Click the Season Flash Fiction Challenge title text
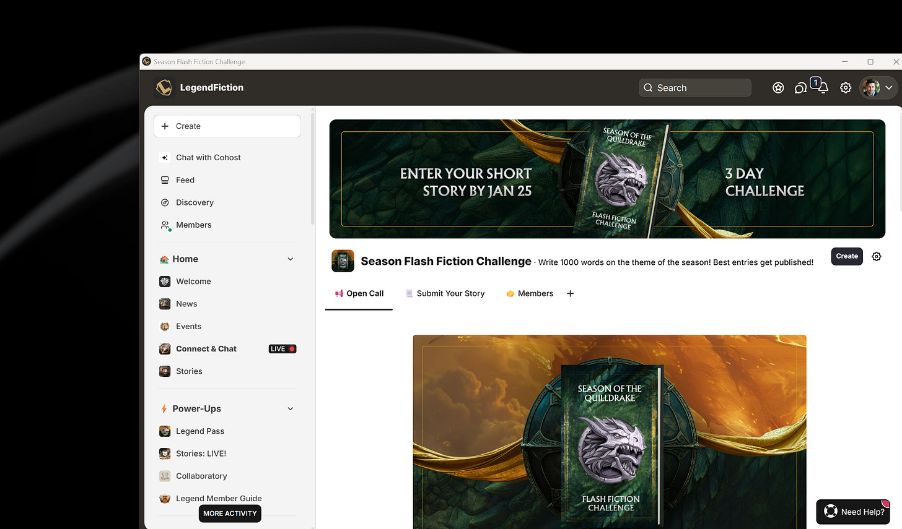Viewport: 902px width, 529px height. point(446,261)
